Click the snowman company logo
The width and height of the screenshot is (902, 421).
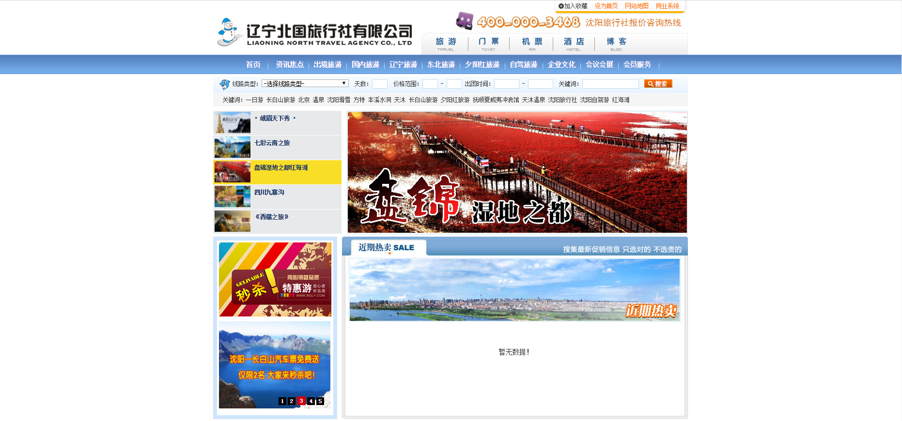coord(229,32)
